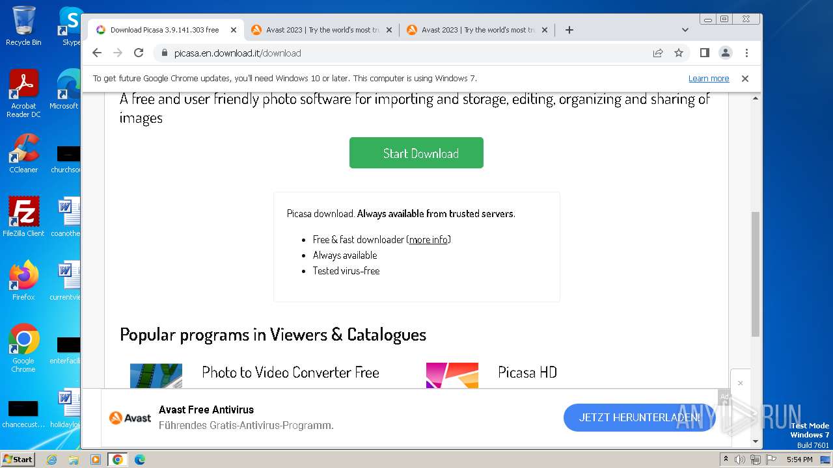Image resolution: width=833 pixels, height=468 pixels.
Task: Open Acrobat Reader DC desktop icon
Action: click(x=23, y=94)
